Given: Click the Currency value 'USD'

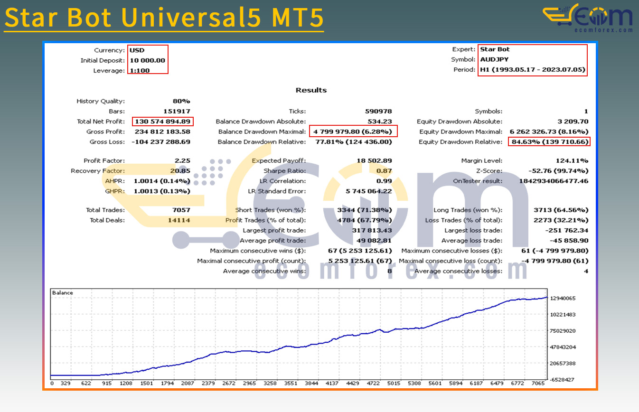Looking at the screenshot, I should pos(137,50).
